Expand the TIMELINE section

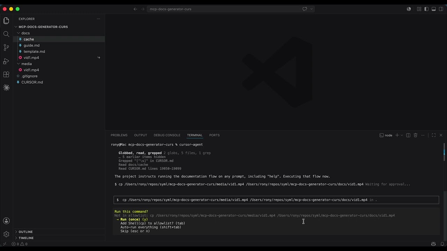[26, 238]
